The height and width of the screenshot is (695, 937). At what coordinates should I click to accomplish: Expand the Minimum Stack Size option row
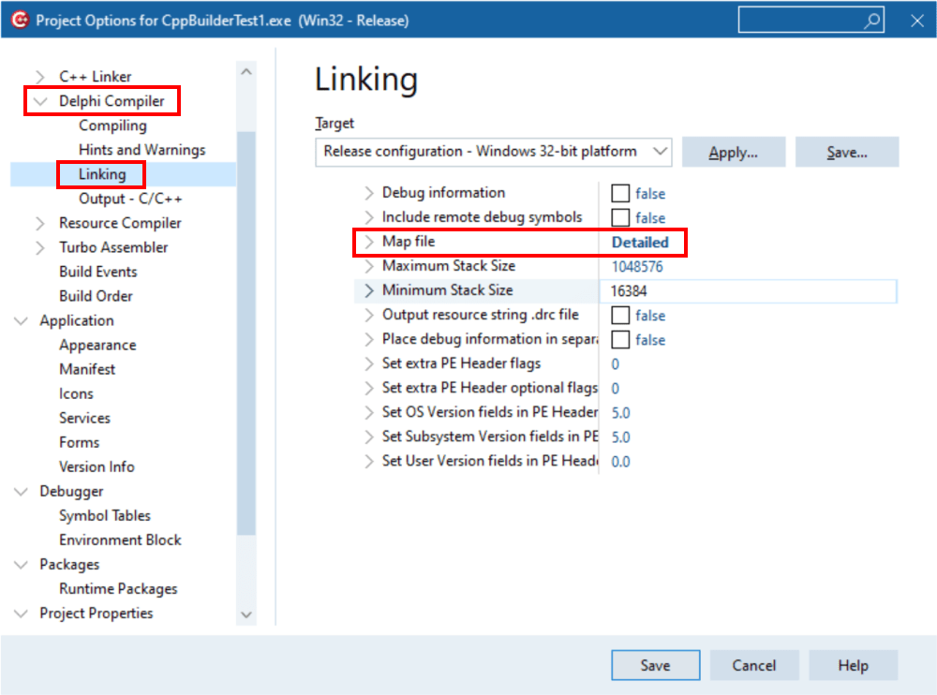pyautogui.click(x=369, y=290)
